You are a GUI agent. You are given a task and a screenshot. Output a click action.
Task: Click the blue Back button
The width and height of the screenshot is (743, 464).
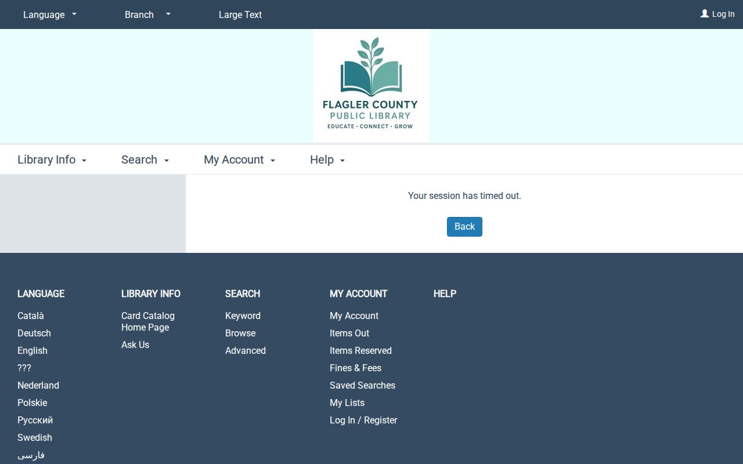point(464,227)
